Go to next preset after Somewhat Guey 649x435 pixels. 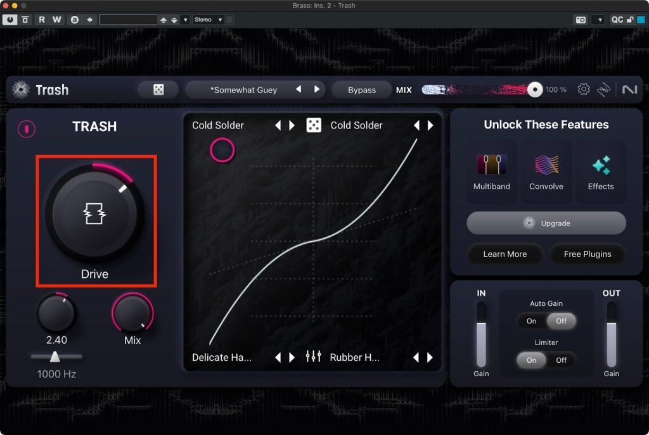(317, 89)
